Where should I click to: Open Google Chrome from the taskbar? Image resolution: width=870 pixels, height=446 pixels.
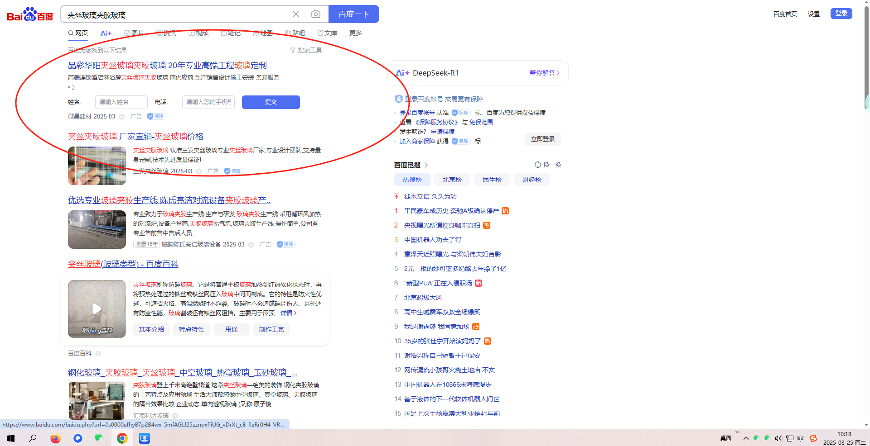[x=122, y=438]
